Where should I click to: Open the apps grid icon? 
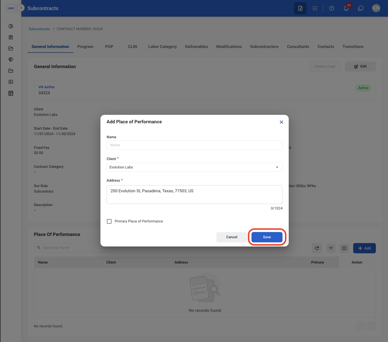315,8
